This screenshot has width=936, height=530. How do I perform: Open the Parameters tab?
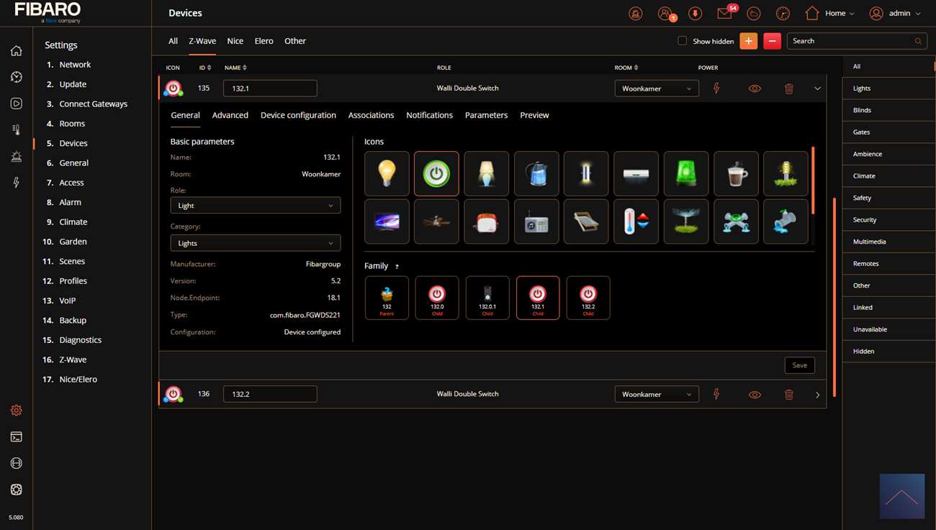tap(486, 115)
